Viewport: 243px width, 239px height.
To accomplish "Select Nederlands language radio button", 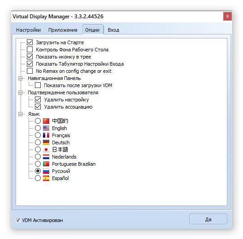I will pyautogui.click(x=38, y=157).
